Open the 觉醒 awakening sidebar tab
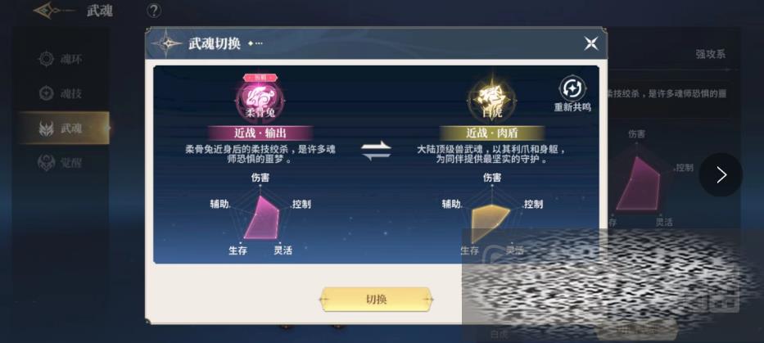The width and height of the screenshot is (764, 343). (x=61, y=163)
